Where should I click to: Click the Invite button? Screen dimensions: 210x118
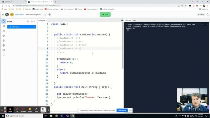201,14
